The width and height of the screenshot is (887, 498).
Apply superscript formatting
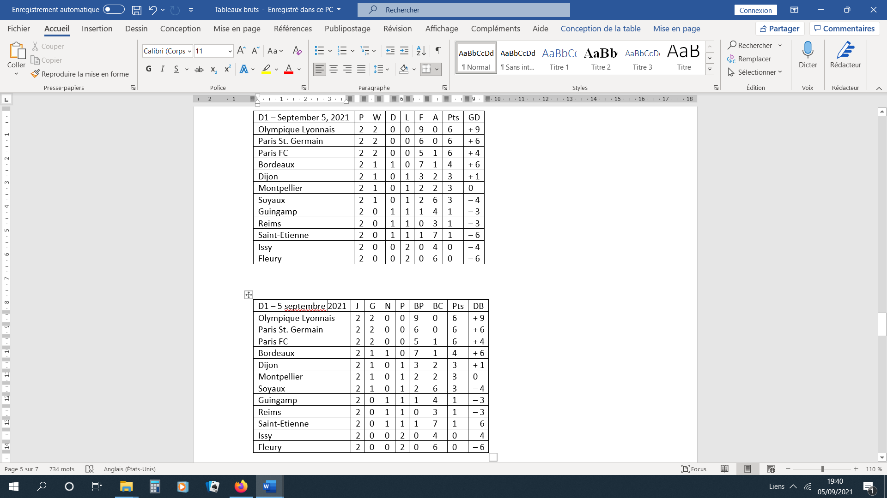(227, 69)
